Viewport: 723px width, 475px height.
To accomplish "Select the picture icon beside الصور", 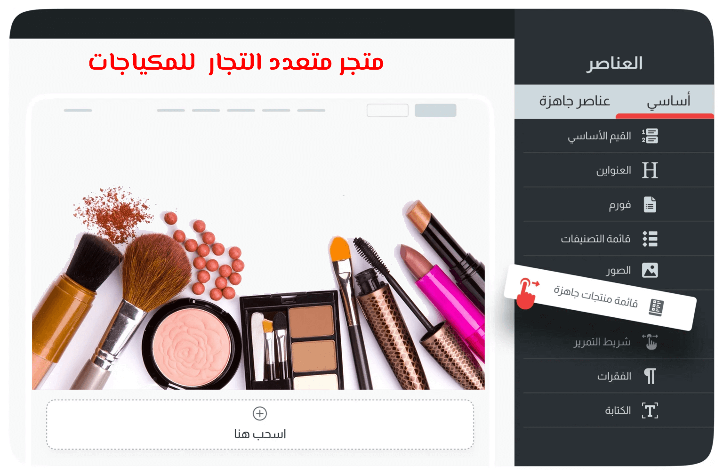I will point(650,270).
